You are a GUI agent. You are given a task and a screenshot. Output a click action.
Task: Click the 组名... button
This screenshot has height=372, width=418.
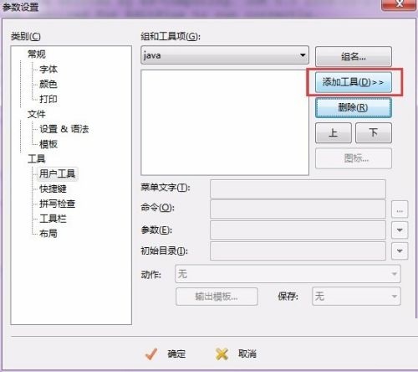point(354,57)
